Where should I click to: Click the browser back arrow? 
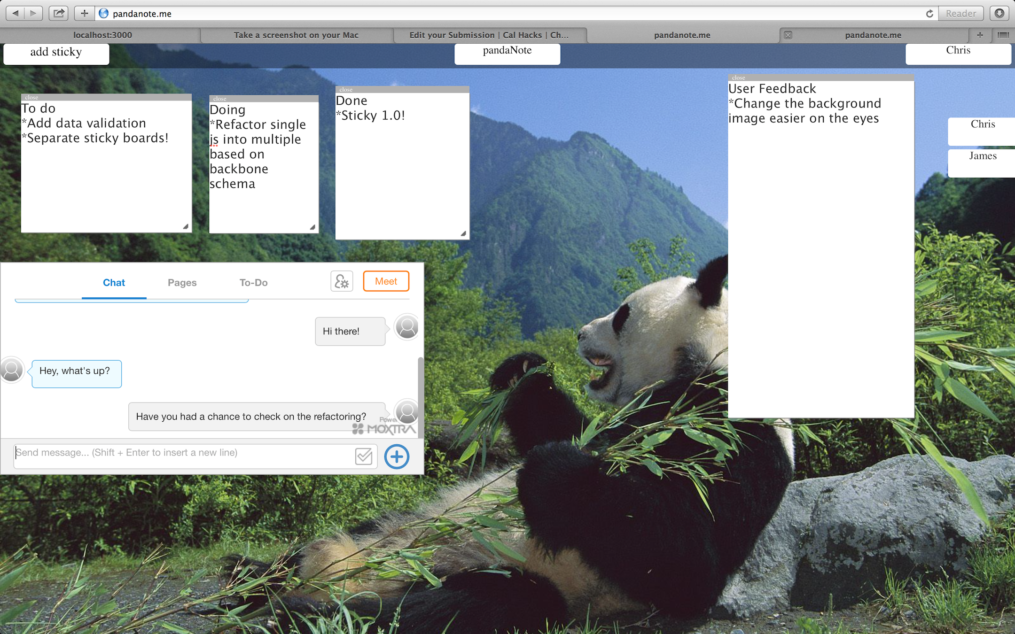tap(16, 13)
